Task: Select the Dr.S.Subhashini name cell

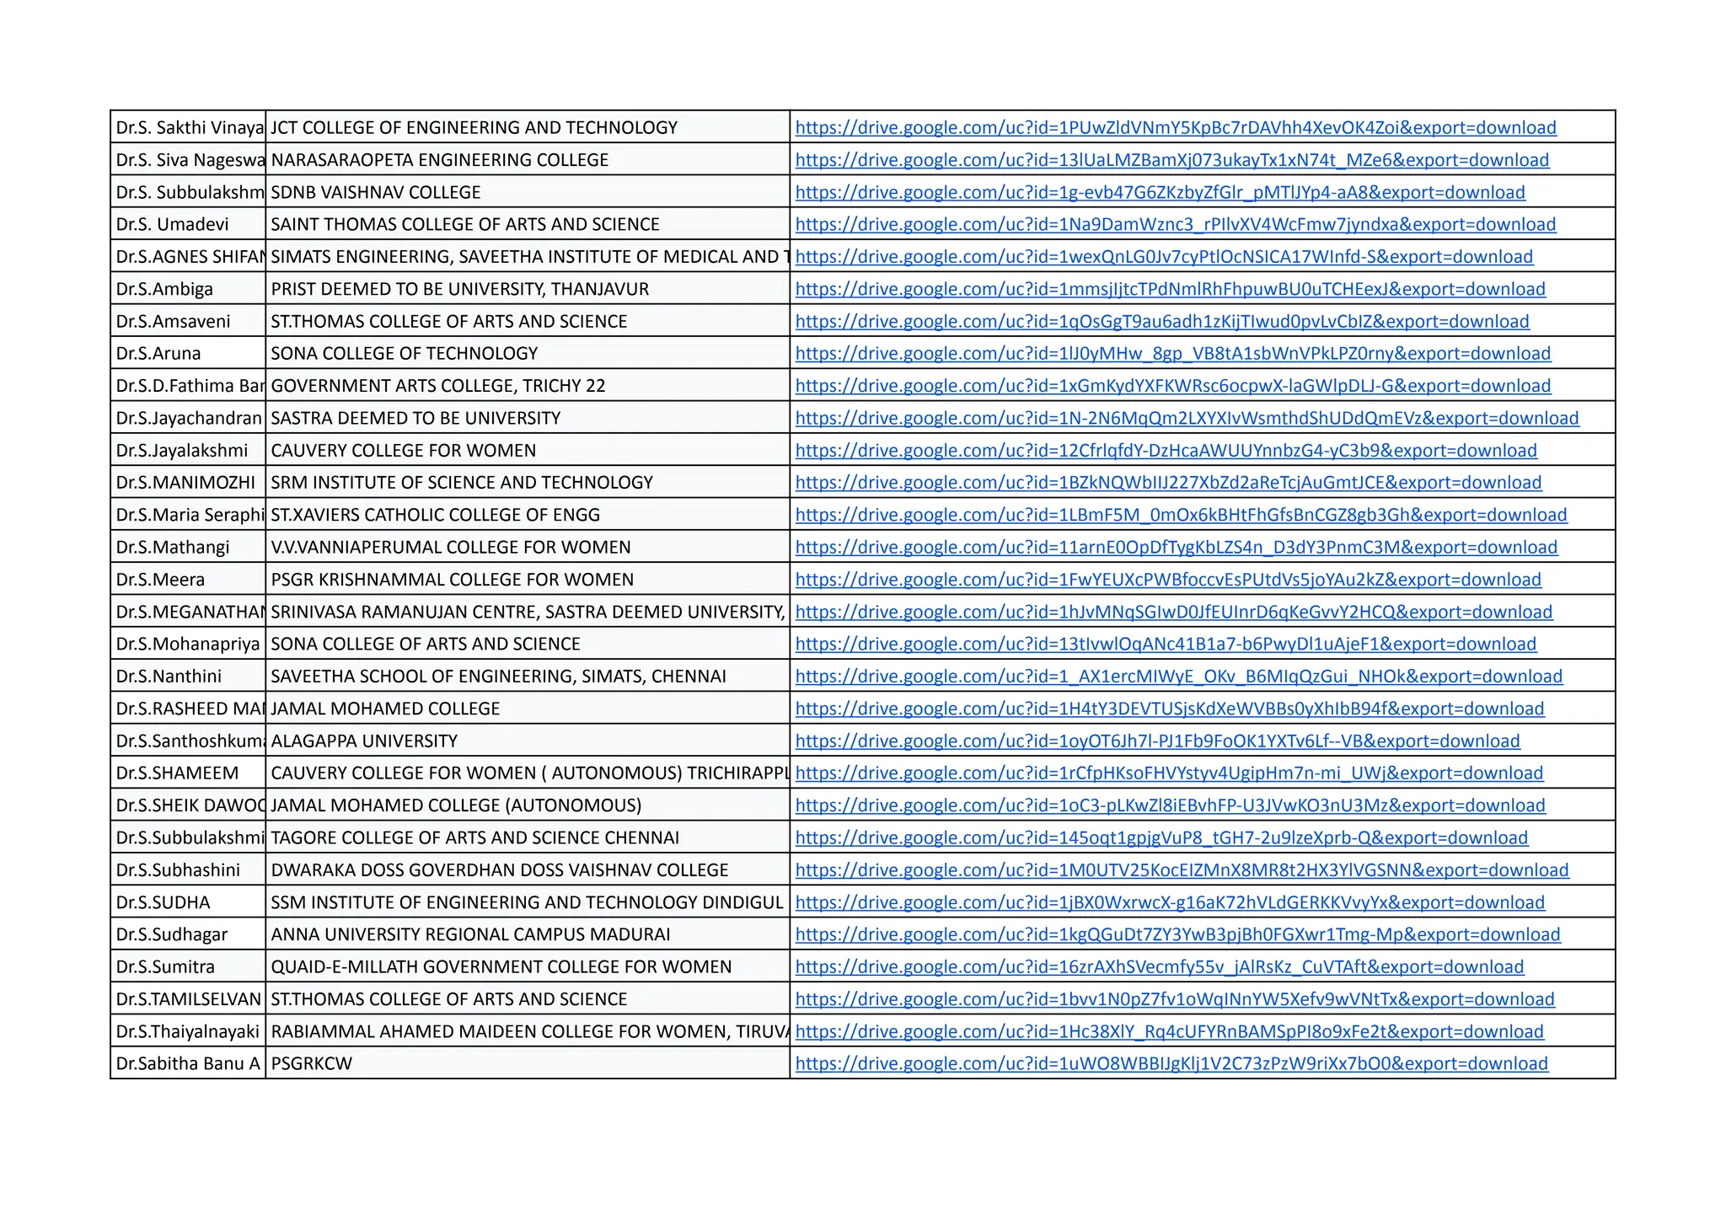Action: click(x=178, y=870)
